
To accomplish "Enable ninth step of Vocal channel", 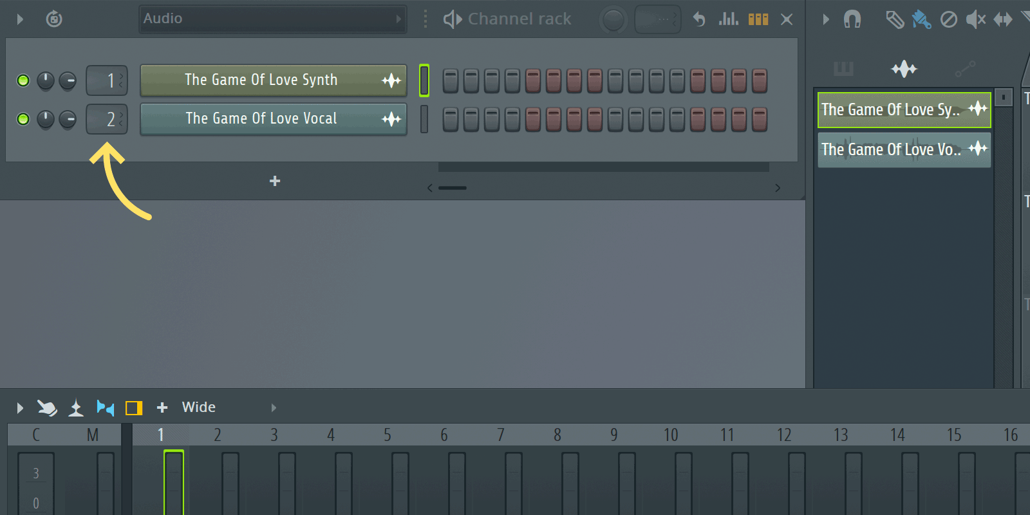I will click(x=615, y=120).
